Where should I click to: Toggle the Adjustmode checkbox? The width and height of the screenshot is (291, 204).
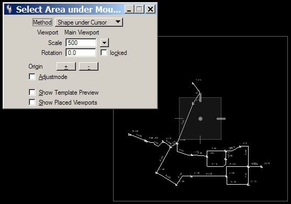coord(32,76)
